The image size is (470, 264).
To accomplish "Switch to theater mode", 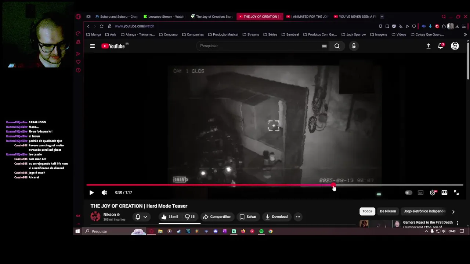I will coord(444,192).
